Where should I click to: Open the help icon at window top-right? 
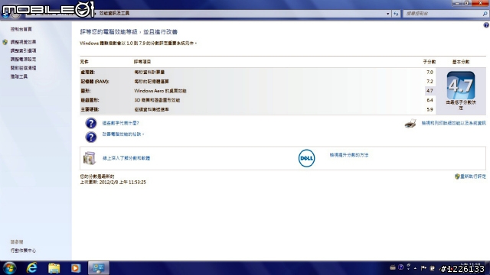(486, 25)
